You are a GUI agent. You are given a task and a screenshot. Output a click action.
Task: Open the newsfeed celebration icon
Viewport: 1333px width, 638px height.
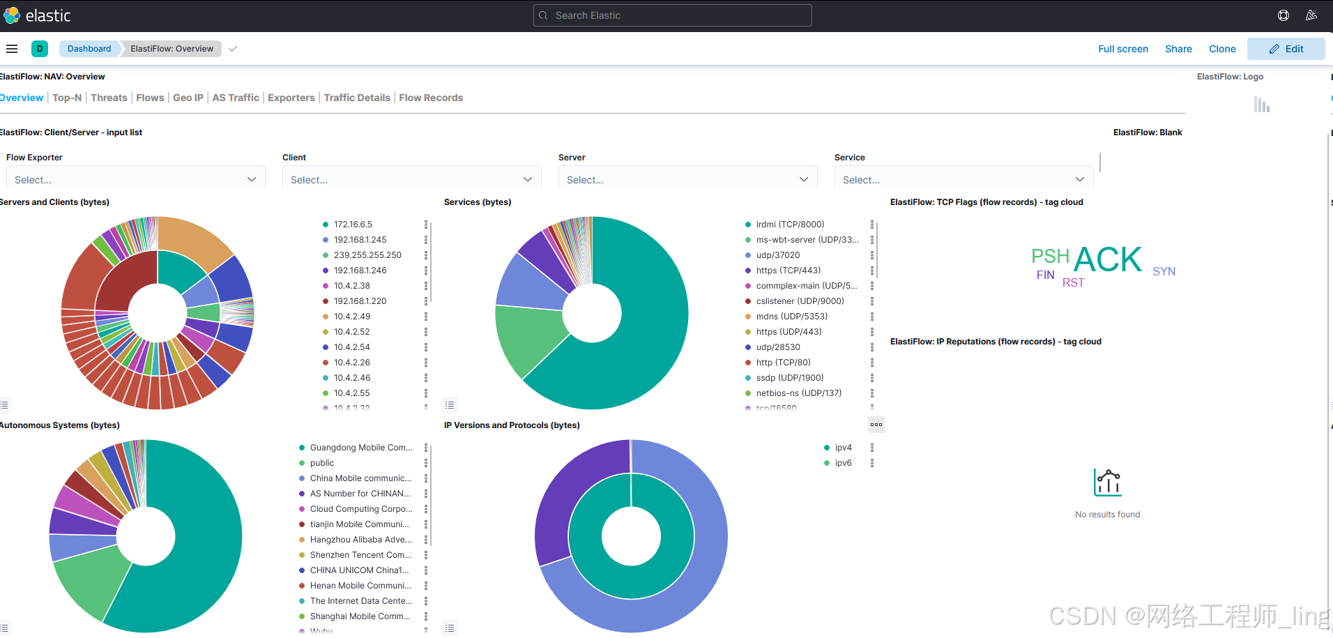1311,15
